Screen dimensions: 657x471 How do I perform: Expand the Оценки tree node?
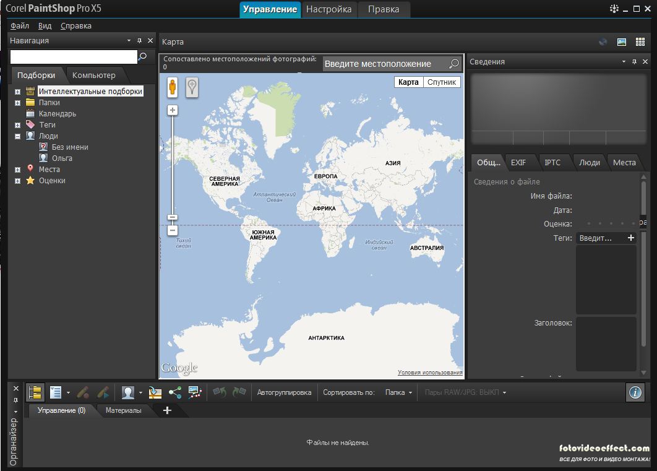(17, 181)
